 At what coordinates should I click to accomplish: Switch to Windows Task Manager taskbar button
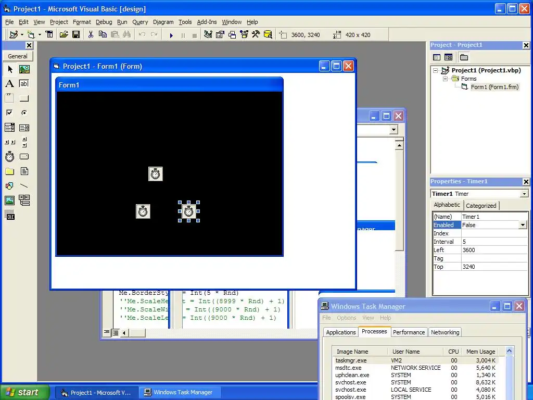(x=180, y=393)
